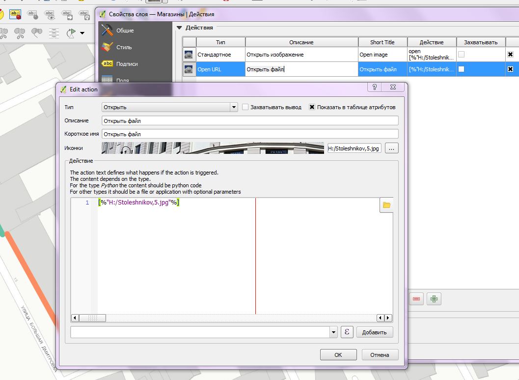Open the field list dropdown near Добавить

(334, 332)
